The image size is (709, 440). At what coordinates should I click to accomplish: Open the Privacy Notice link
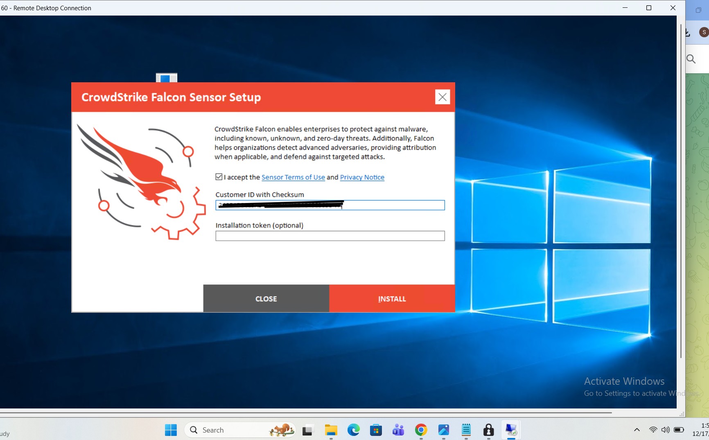click(362, 177)
